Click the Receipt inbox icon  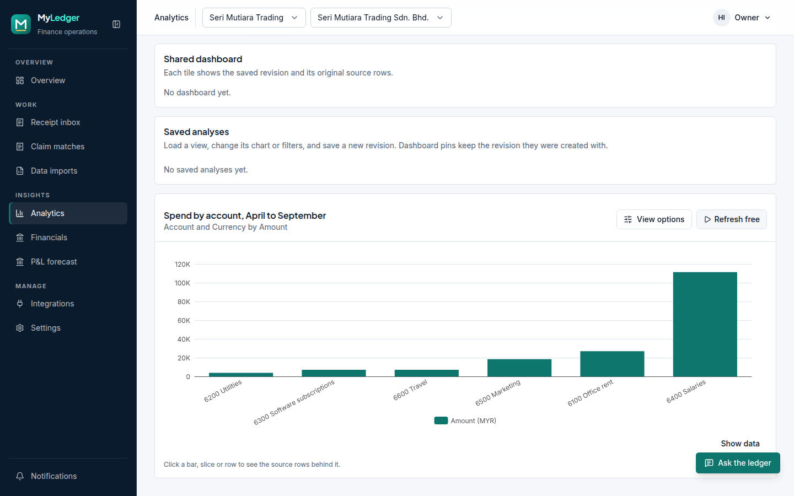[x=20, y=122]
